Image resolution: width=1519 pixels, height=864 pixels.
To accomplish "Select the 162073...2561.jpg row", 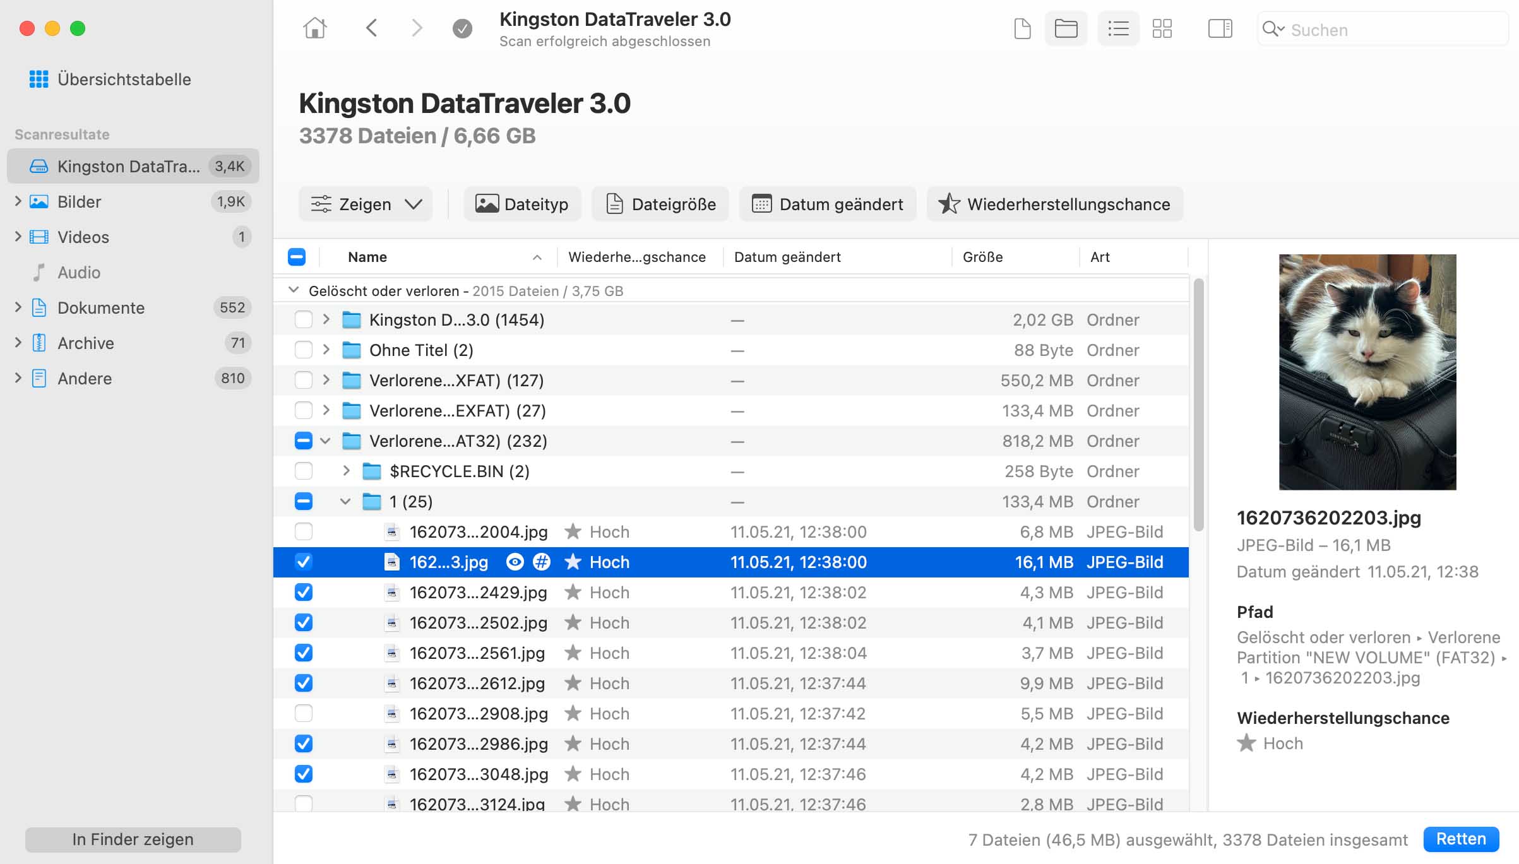I will pos(731,653).
